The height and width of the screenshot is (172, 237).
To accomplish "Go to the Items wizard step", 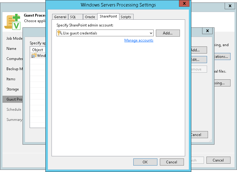I will coord(11,79).
